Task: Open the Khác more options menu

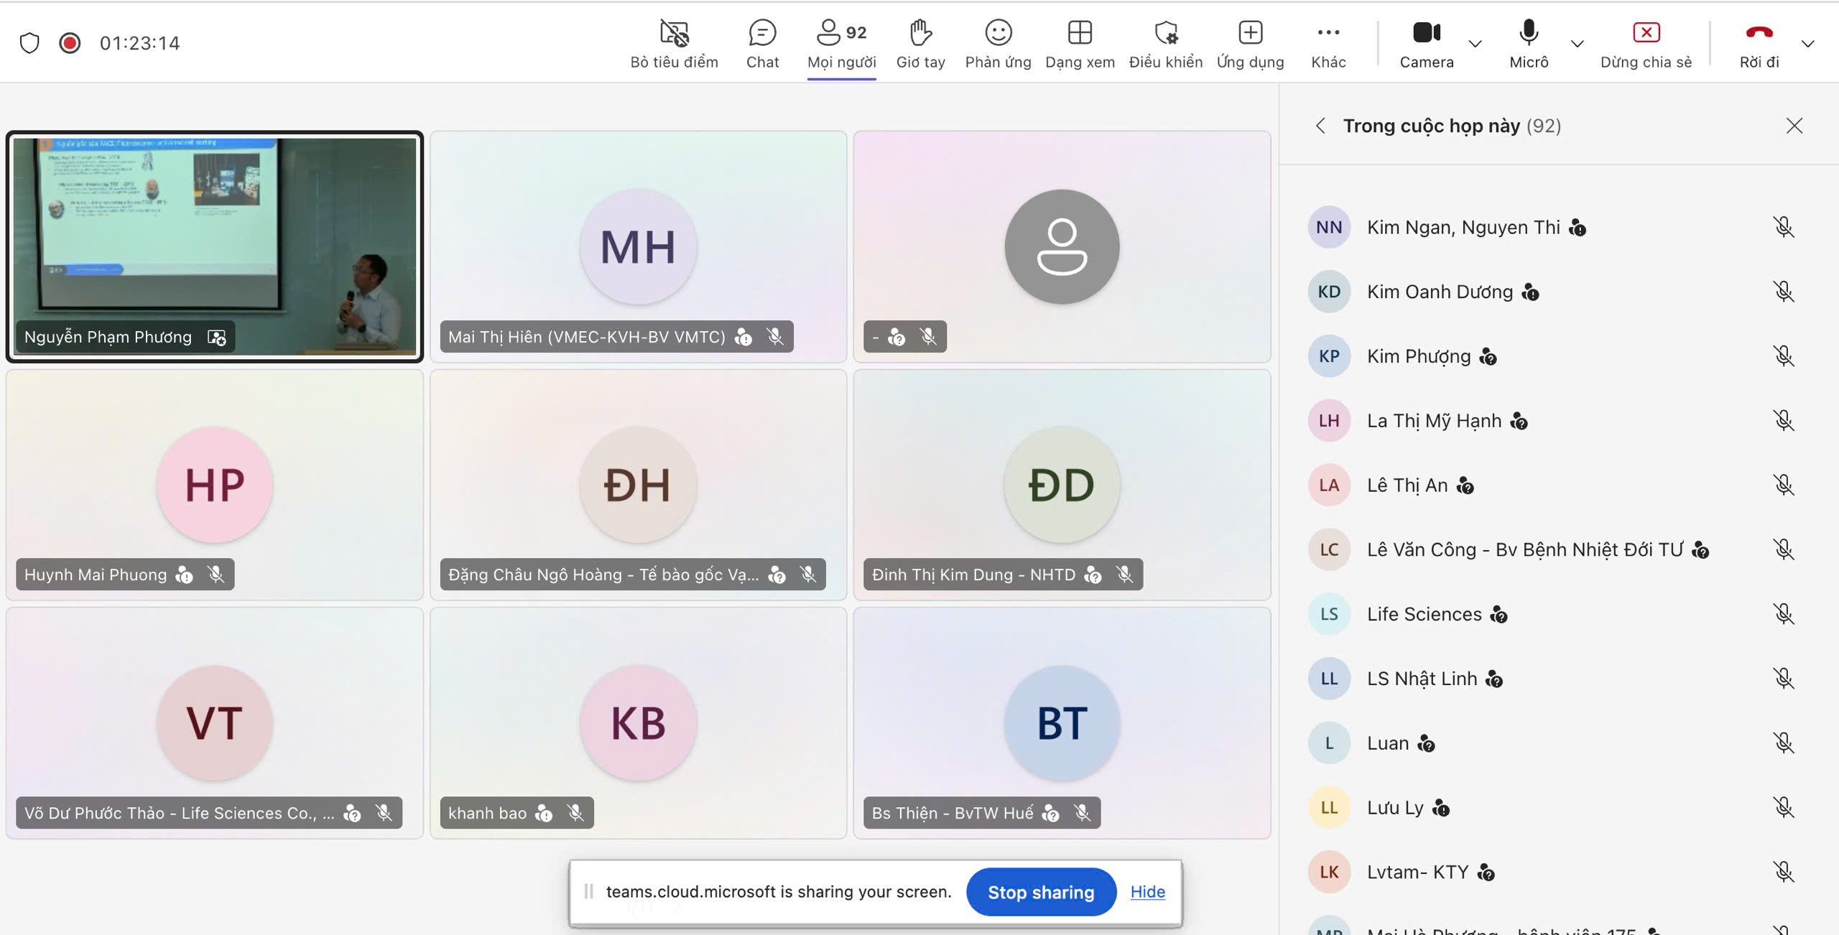Action: pyautogui.click(x=1328, y=34)
